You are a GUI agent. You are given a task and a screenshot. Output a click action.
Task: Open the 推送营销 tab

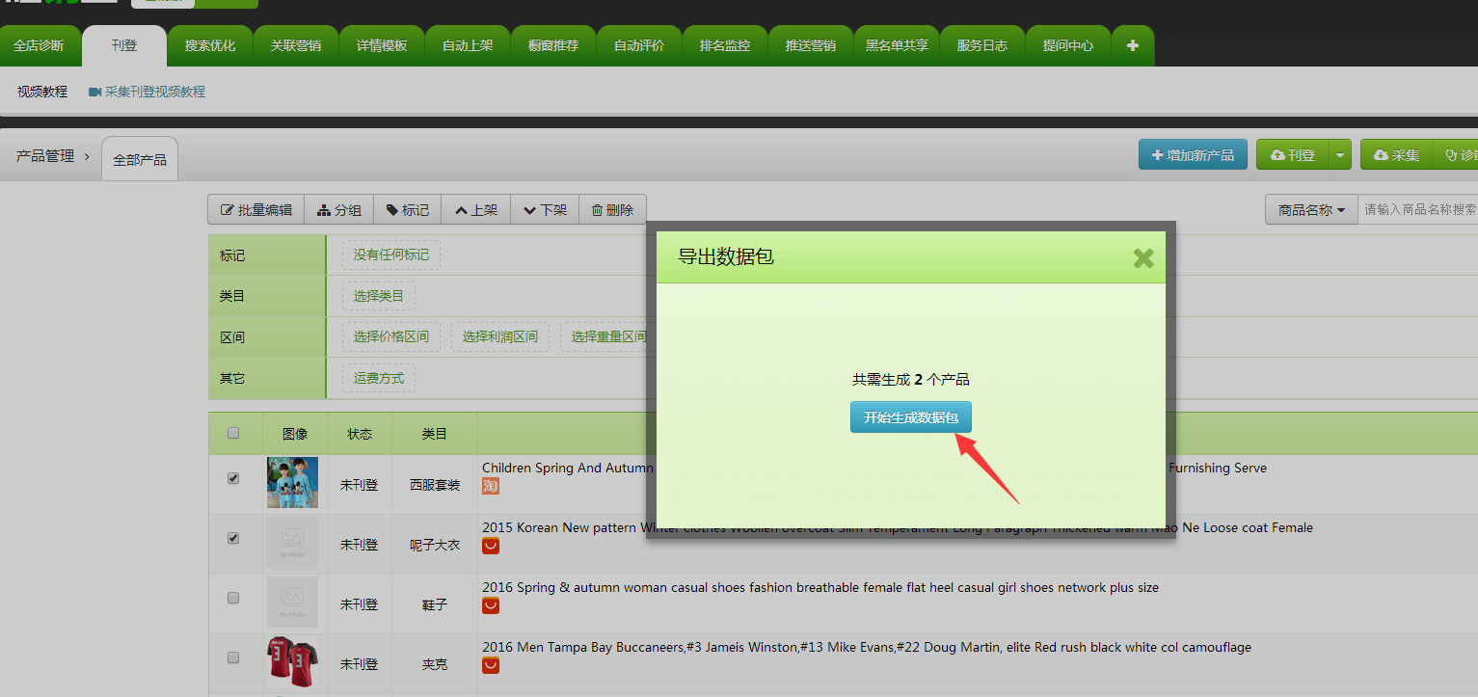[811, 45]
